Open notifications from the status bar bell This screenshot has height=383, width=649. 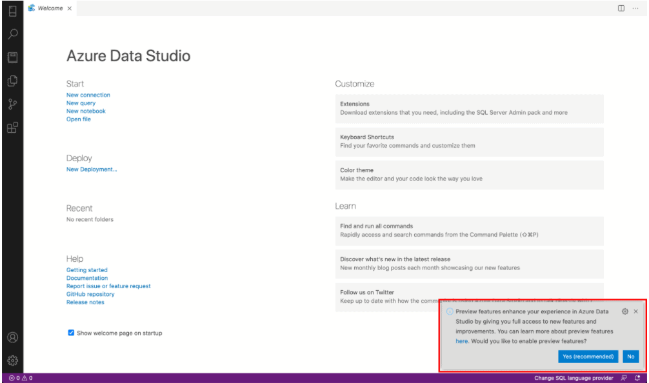click(639, 378)
